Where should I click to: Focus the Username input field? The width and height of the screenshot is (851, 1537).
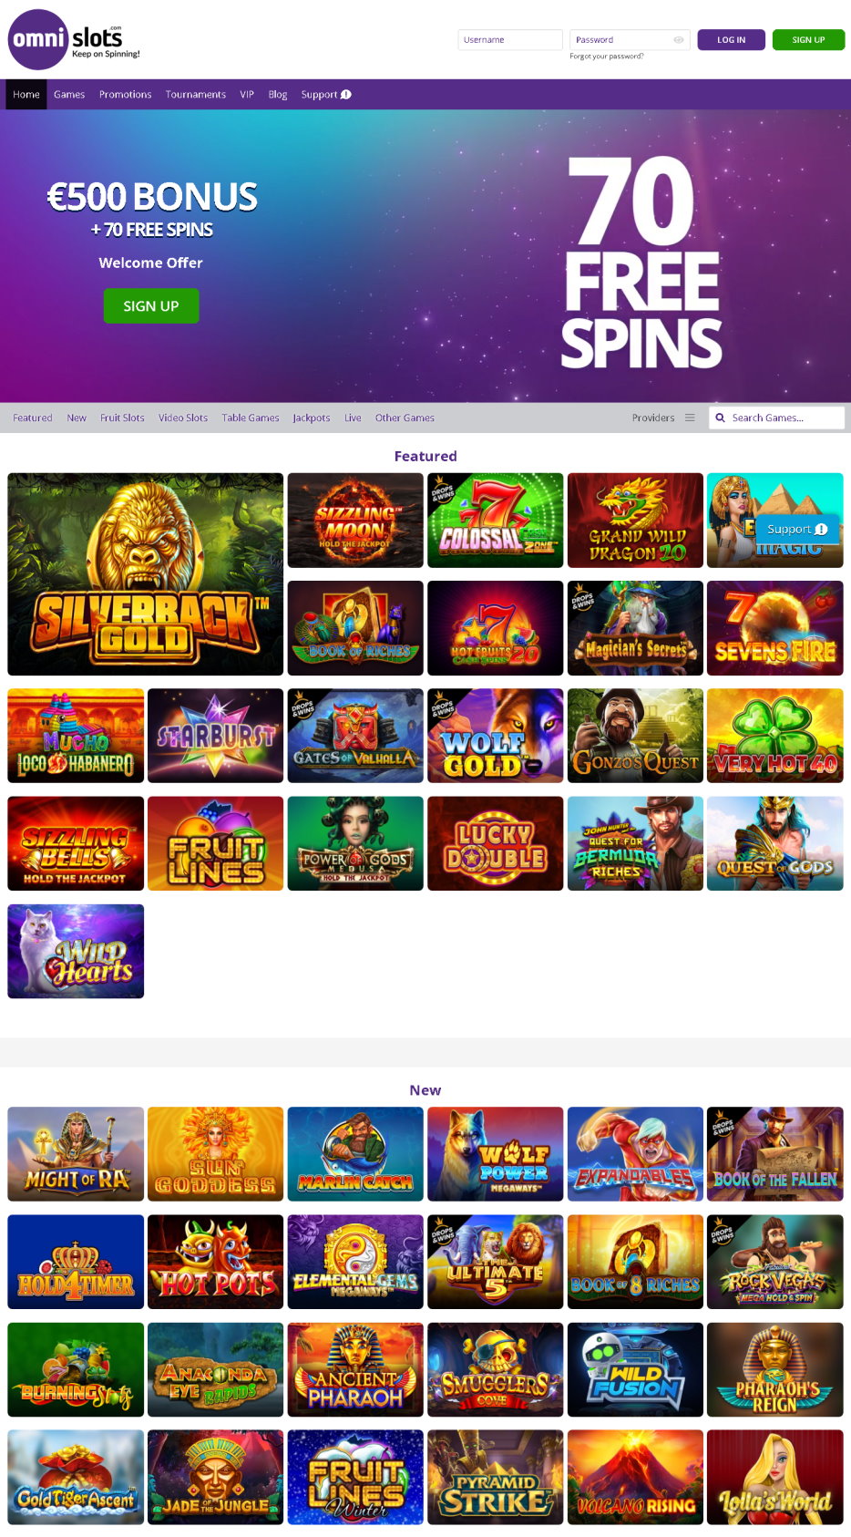510,40
